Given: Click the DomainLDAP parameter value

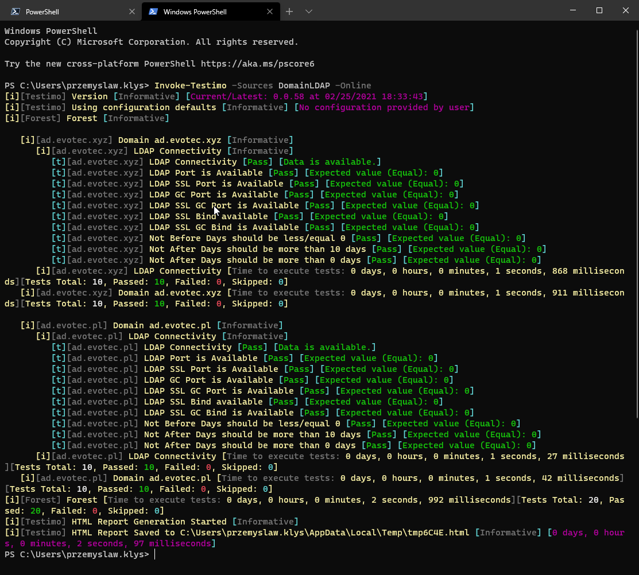Looking at the screenshot, I should (304, 86).
